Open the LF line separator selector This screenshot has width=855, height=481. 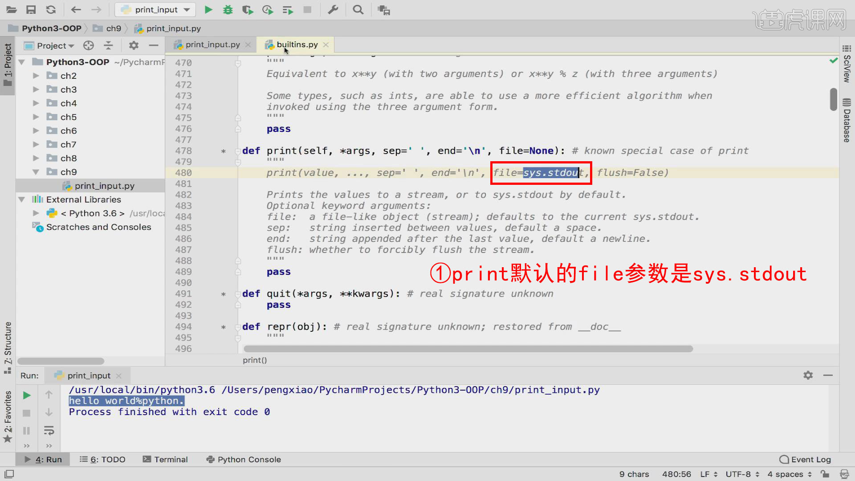[708, 474]
